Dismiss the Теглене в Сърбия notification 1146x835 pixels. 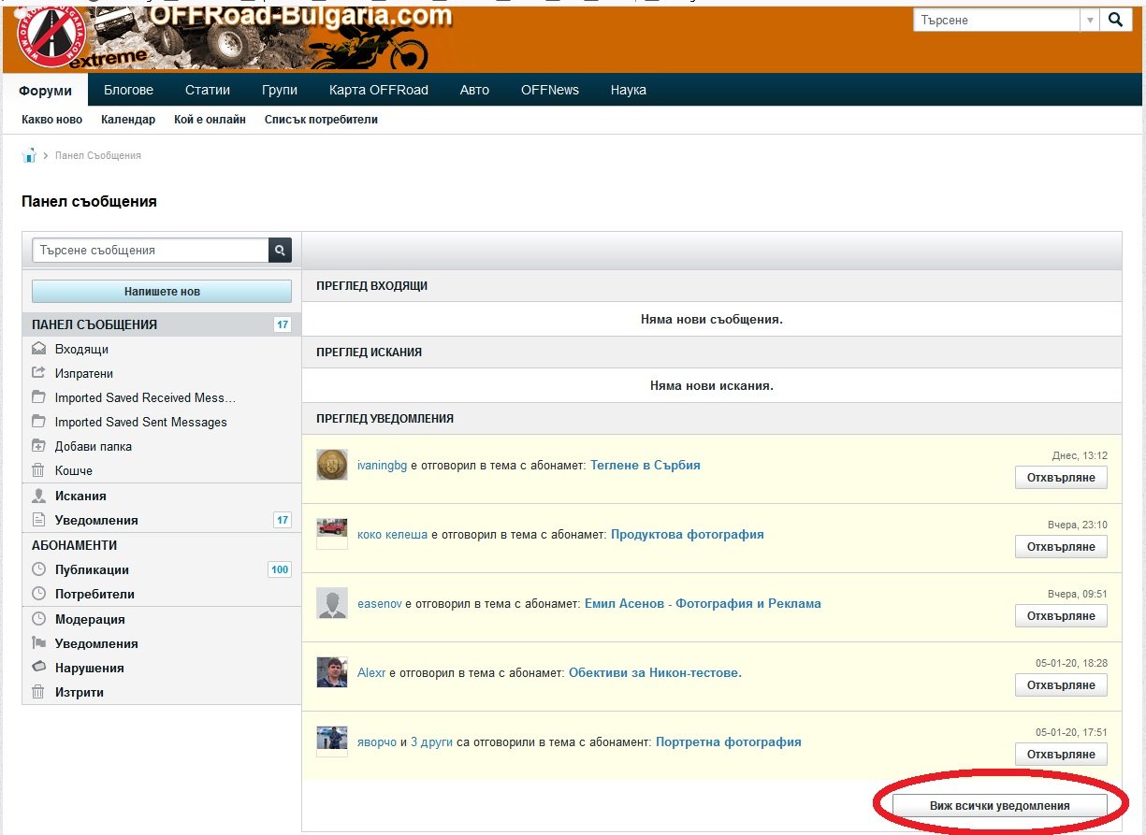1061,478
